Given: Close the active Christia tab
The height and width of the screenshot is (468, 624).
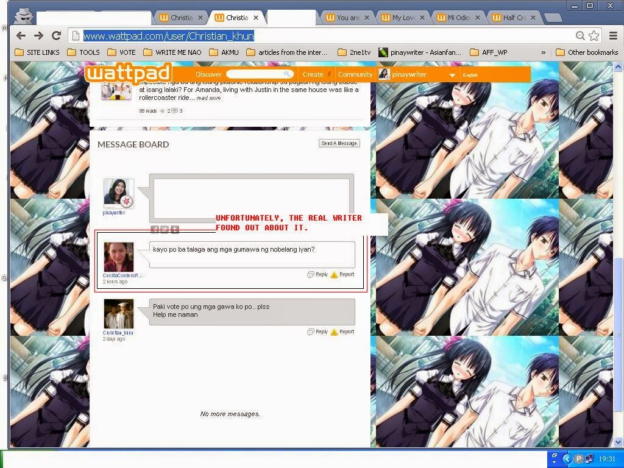Looking at the screenshot, I should pyautogui.click(x=256, y=18).
